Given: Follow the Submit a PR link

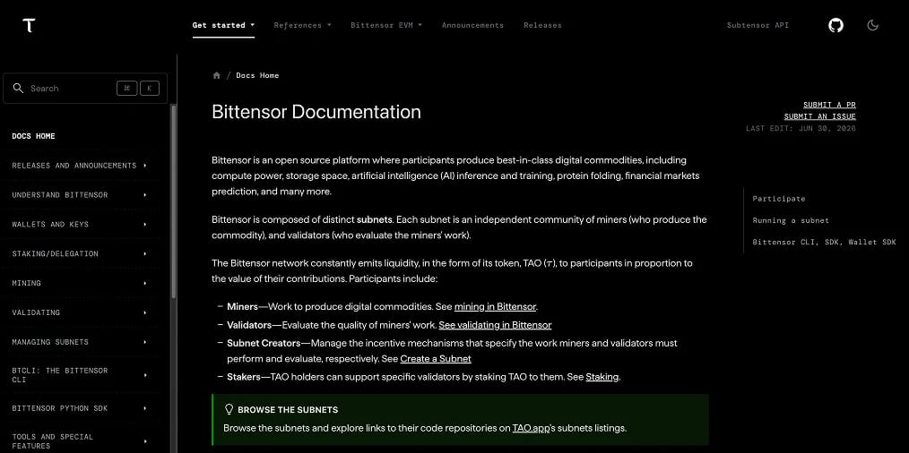Looking at the screenshot, I should 829,105.
